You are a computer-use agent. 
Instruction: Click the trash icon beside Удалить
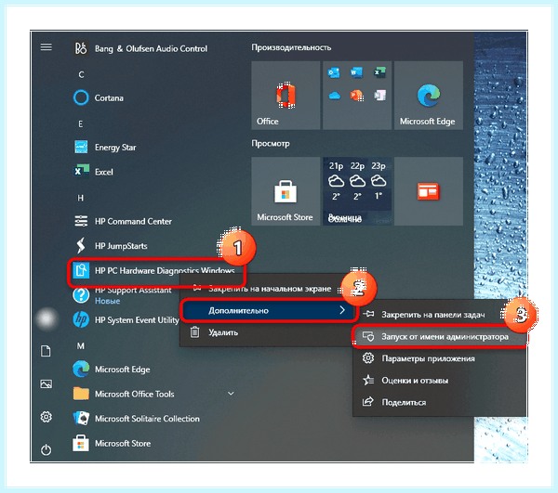click(194, 332)
